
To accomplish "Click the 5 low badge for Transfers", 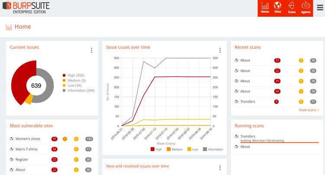I will pyautogui.click(x=301, y=102).
